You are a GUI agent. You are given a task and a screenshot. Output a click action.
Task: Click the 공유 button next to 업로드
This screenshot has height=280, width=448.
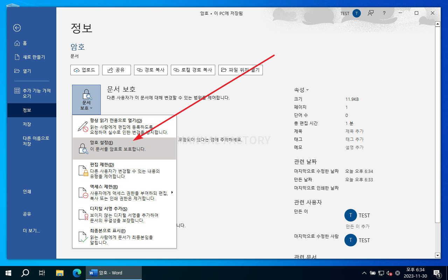[x=117, y=70]
